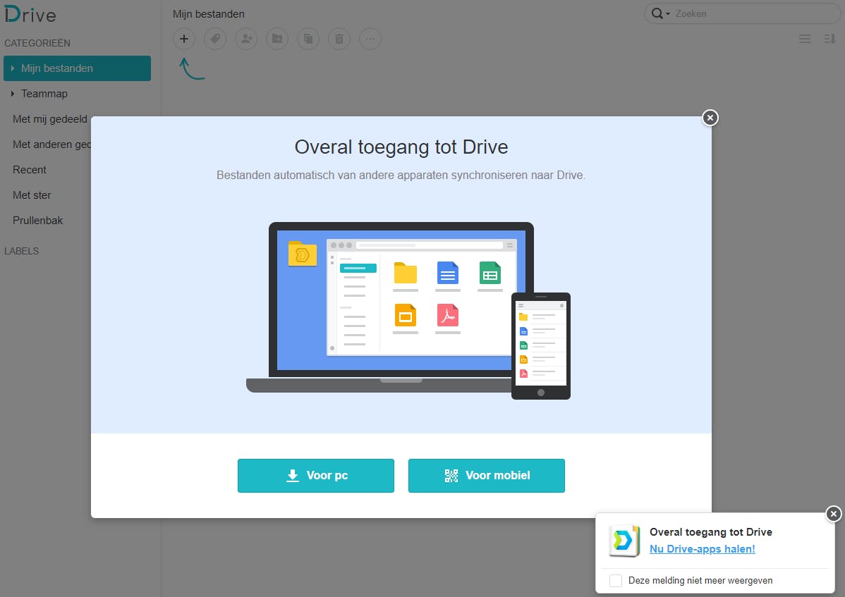Check 'Deze melding niet meer weergeven'

pos(616,580)
